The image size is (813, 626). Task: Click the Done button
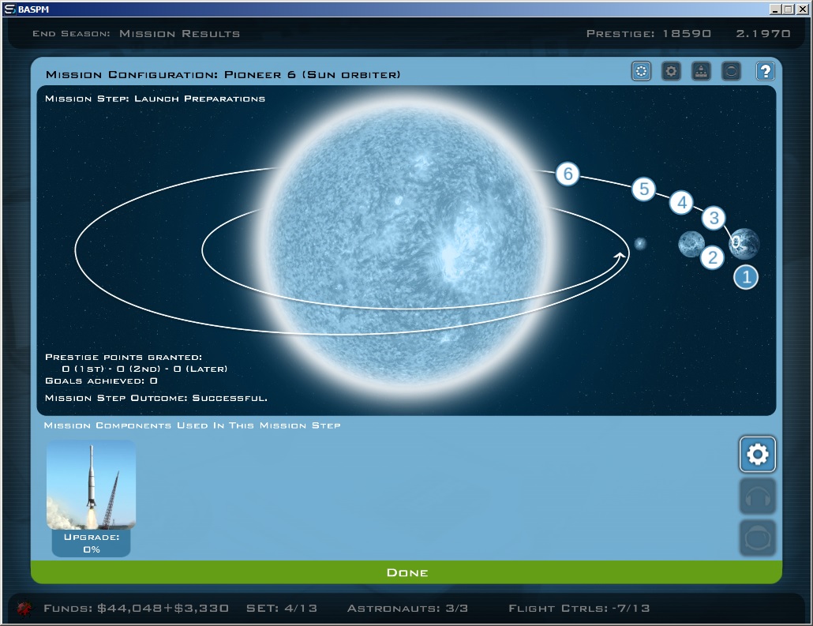click(406, 572)
